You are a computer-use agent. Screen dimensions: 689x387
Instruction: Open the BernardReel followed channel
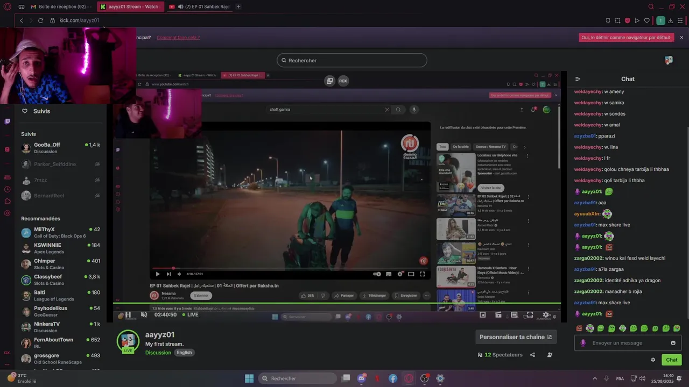click(x=61, y=196)
